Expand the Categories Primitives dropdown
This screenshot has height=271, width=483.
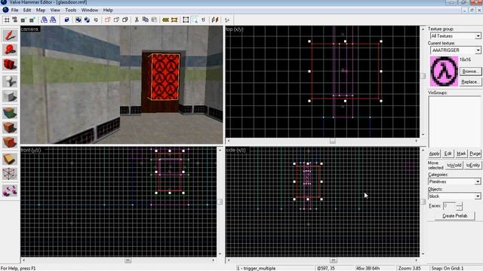478,181
